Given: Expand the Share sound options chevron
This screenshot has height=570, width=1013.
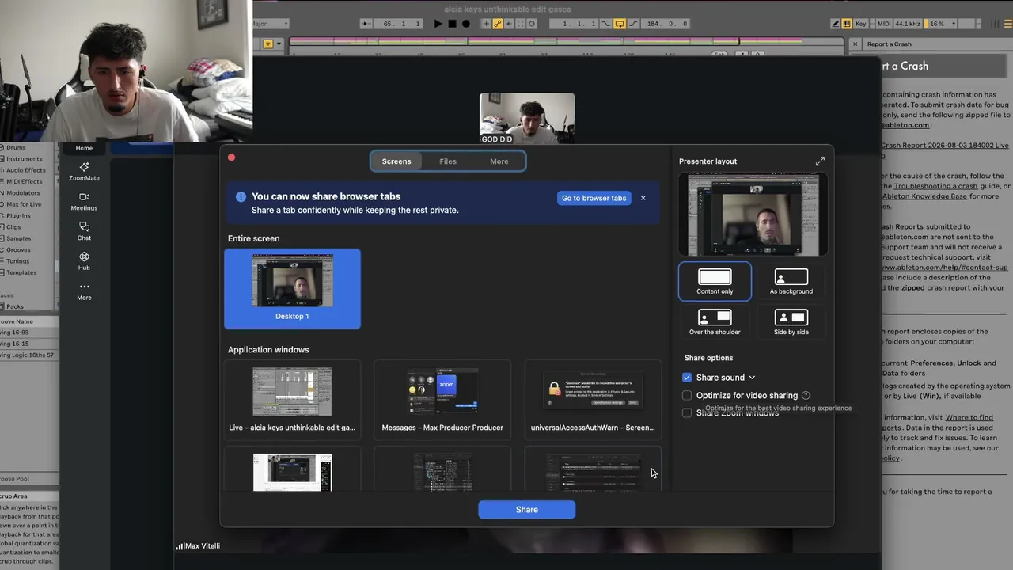Looking at the screenshot, I should (752, 378).
